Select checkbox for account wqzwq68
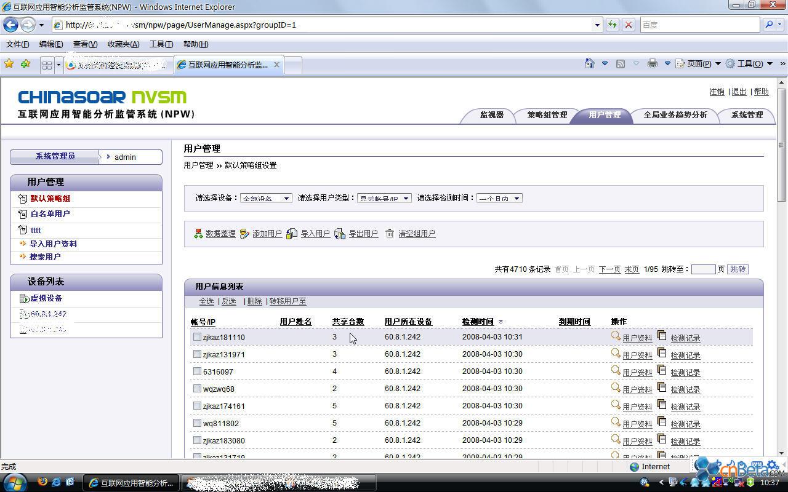Viewport: 788px width, 492px height. point(197,389)
